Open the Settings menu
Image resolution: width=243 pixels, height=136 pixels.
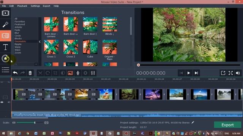[35, 6]
